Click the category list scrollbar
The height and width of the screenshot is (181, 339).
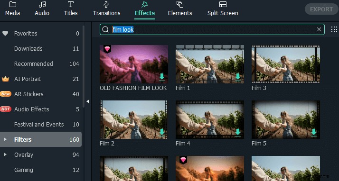click(x=84, y=67)
